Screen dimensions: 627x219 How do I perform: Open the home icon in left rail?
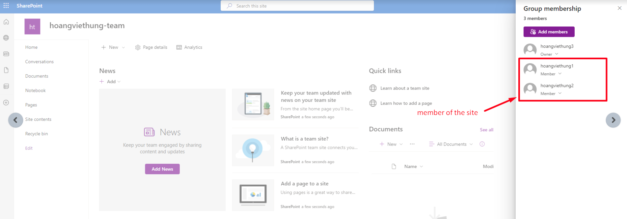pos(6,22)
